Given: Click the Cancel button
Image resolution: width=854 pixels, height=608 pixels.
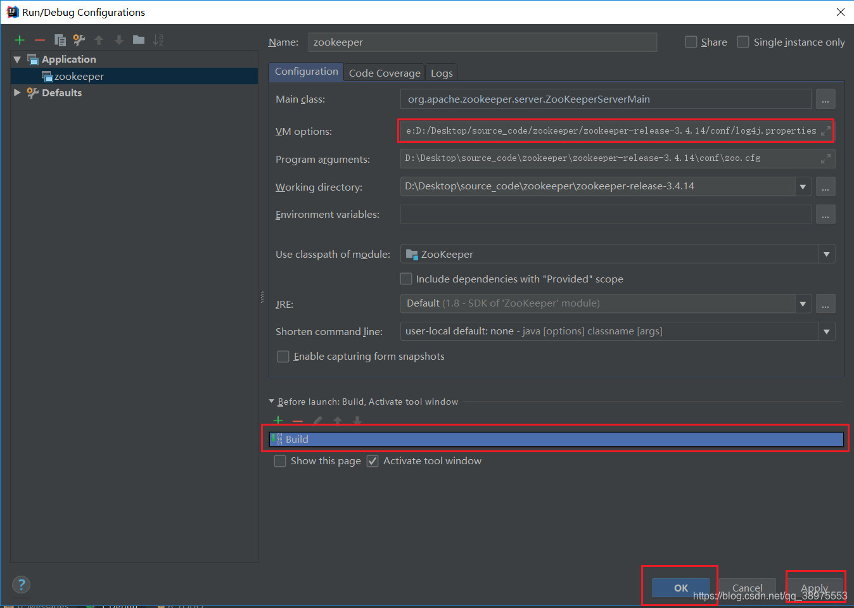Looking at the screenshot, I should click(x=748, y=588).
